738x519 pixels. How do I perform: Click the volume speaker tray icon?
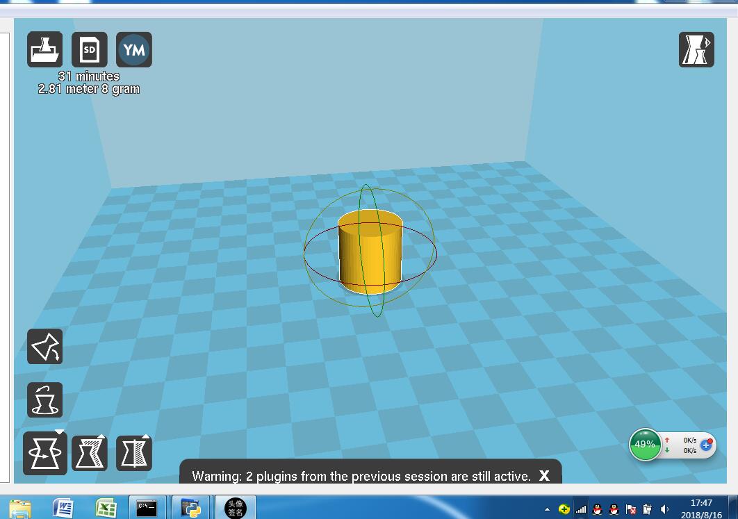pos(664,509)
